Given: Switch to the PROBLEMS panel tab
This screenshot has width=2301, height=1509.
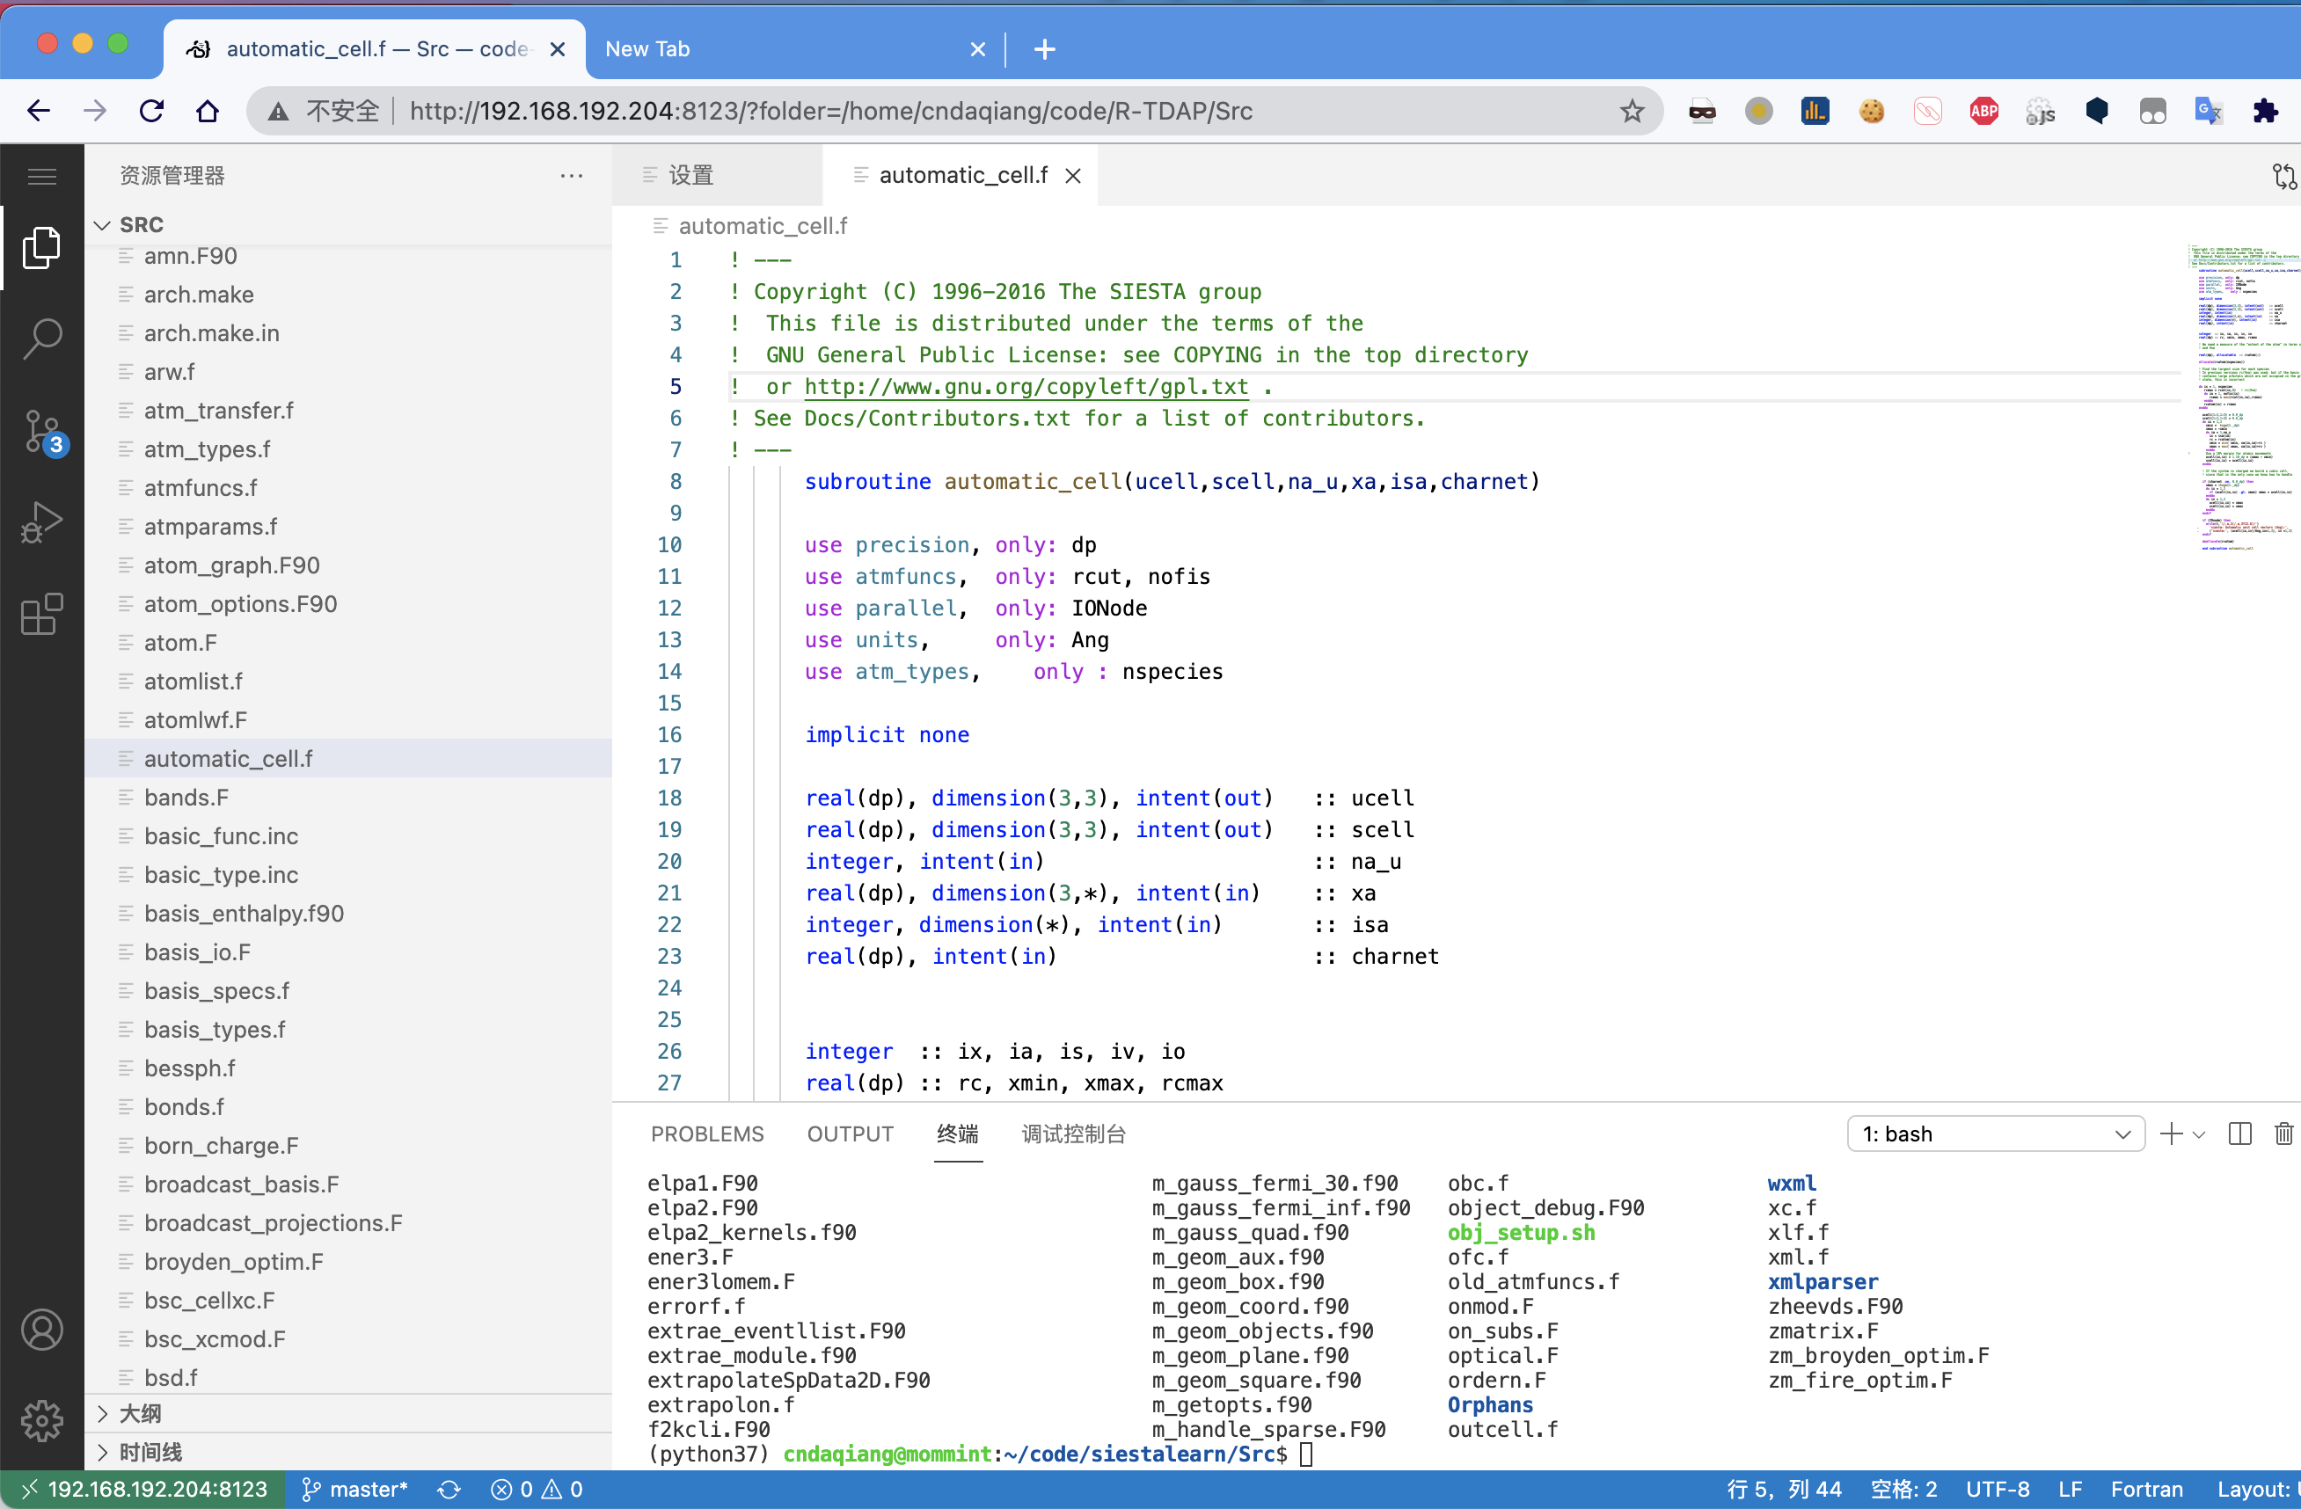Looking at the screenshot, I should (x=706, y=1134).
